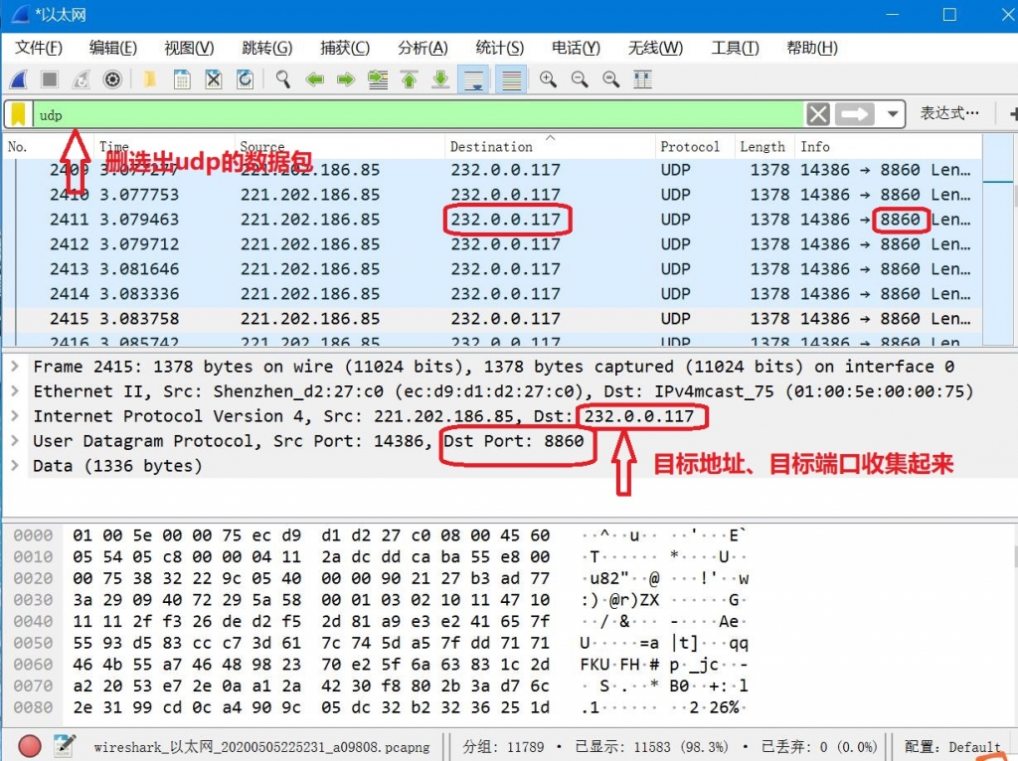Select packet row 2415
Viewport: 1018px width, 761px height.
click(x=493, y=319)
